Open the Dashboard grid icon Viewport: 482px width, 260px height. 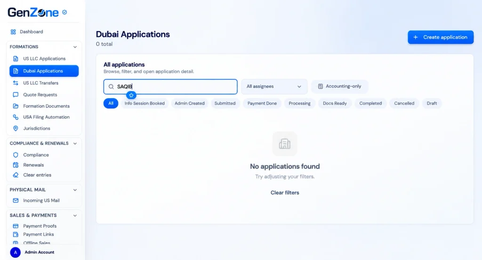point(13,32)
